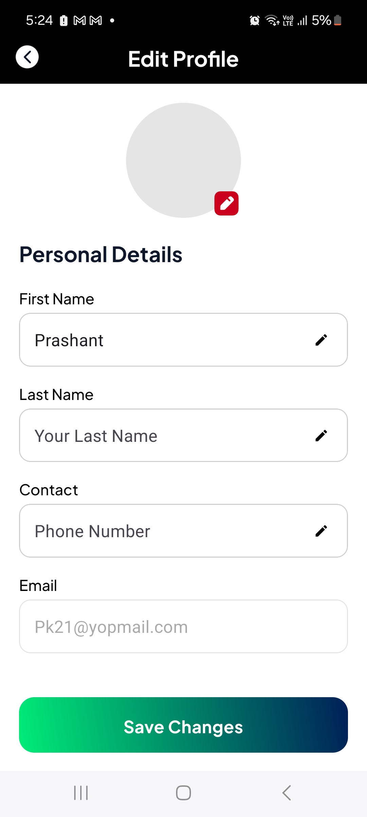Screen dimensions: 367x817
Task: Tap the pencil icon in First Name field
Action: pyautogui.click(x=321, y=340)
